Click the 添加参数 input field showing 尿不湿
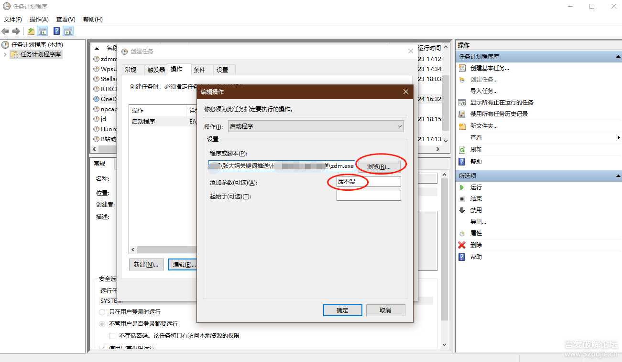The image size is (622, 362). 368,182
